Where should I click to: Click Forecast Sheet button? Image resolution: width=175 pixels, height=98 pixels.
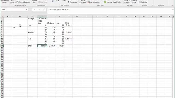click(134, 2)
